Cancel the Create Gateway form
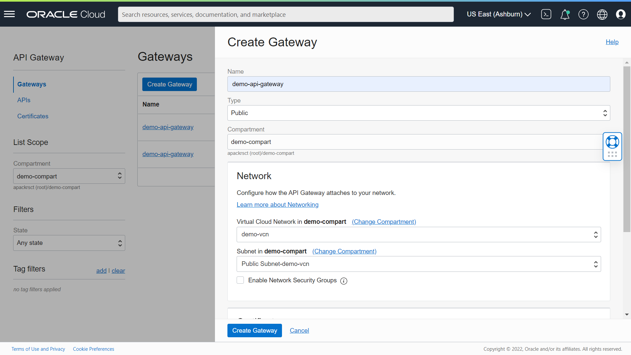This screenshot has width=631, height=355. pos(299,330)
